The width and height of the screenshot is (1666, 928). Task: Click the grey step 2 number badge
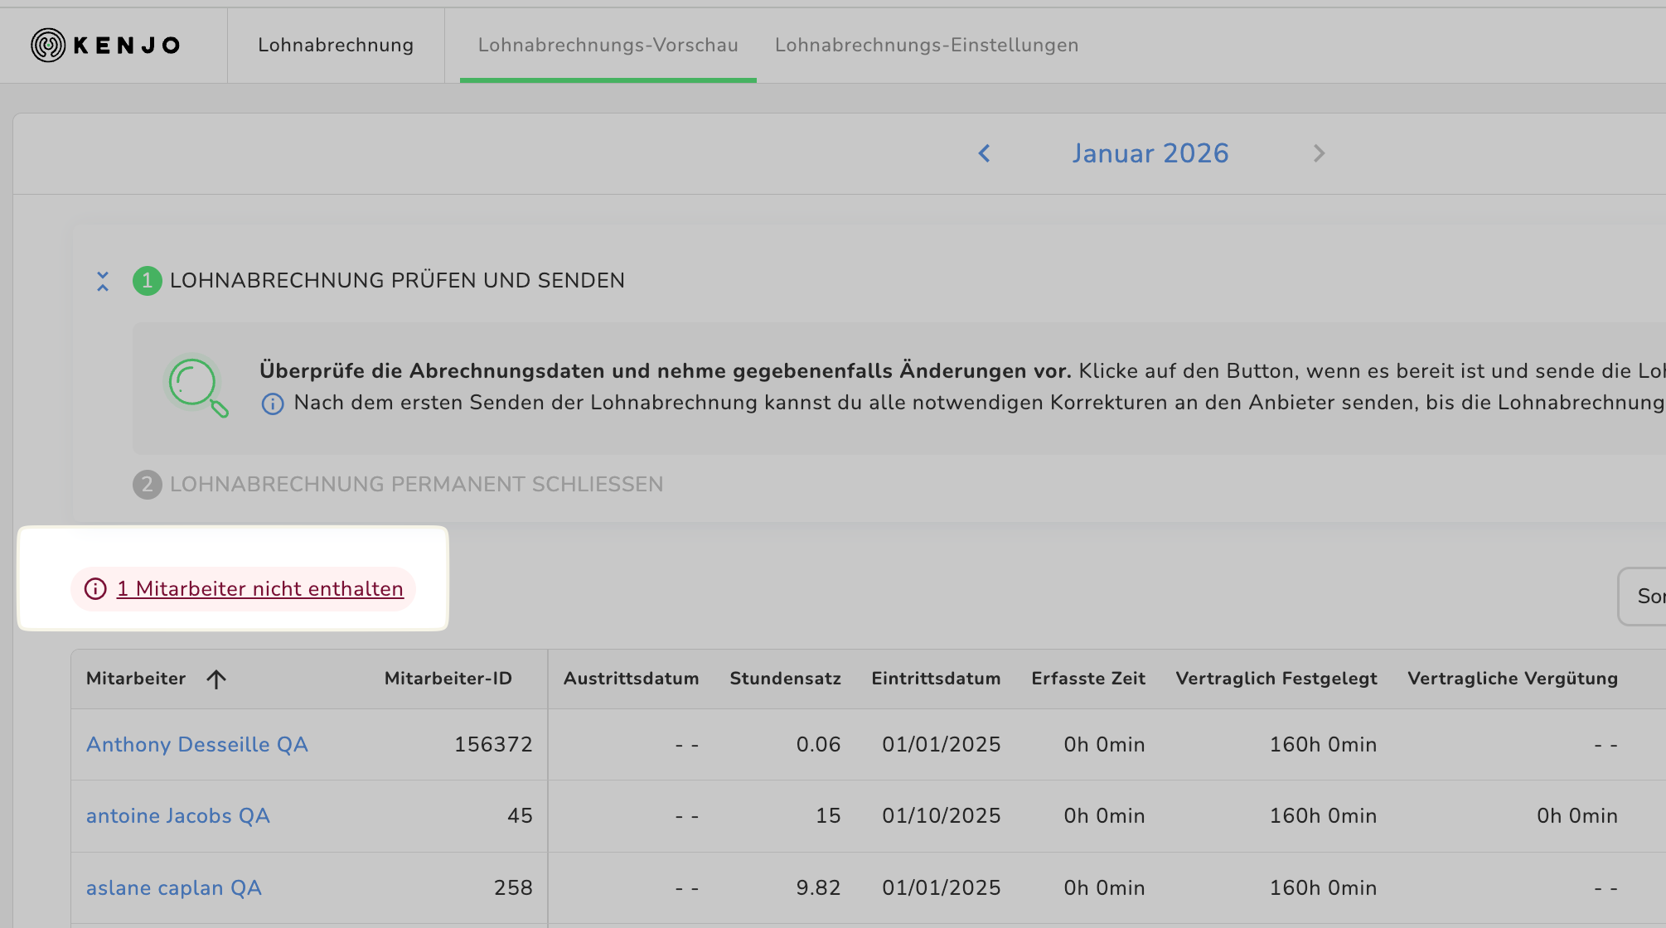point(147,484)
